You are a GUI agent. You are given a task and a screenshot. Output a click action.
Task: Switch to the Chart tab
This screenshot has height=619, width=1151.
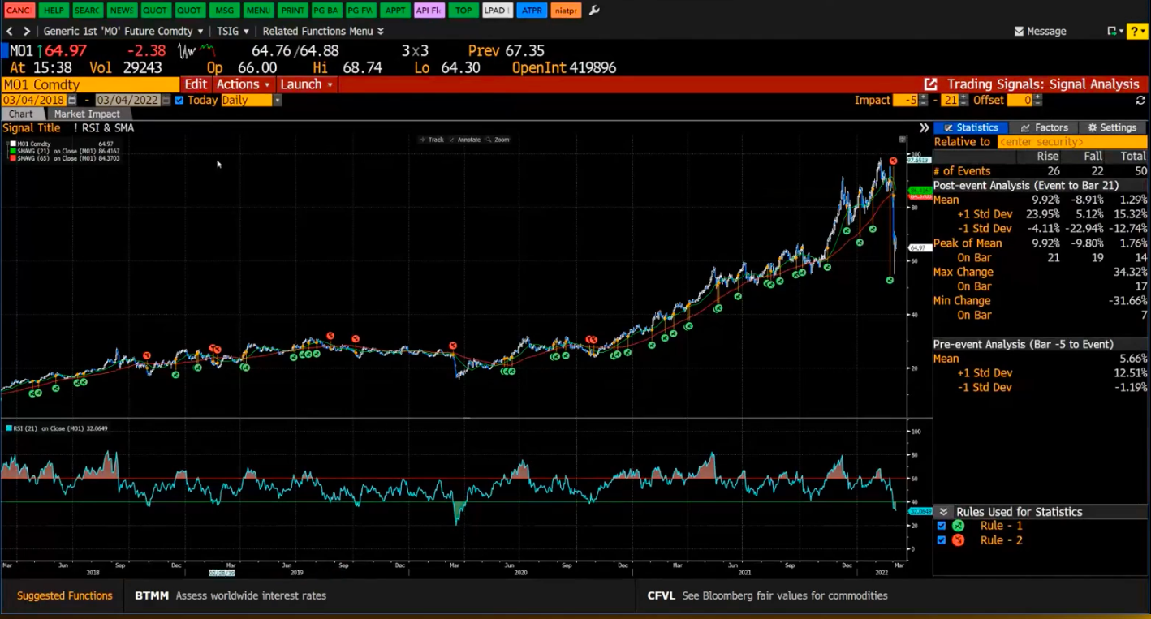coord(21,114)
